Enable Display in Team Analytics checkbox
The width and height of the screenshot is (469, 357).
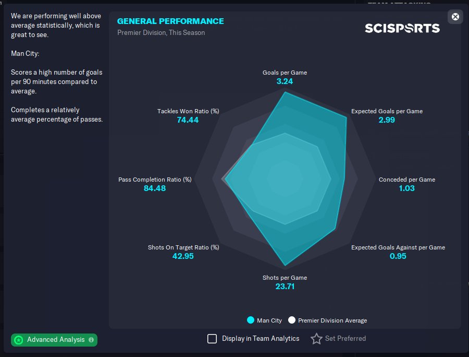(x=212, y=339)
